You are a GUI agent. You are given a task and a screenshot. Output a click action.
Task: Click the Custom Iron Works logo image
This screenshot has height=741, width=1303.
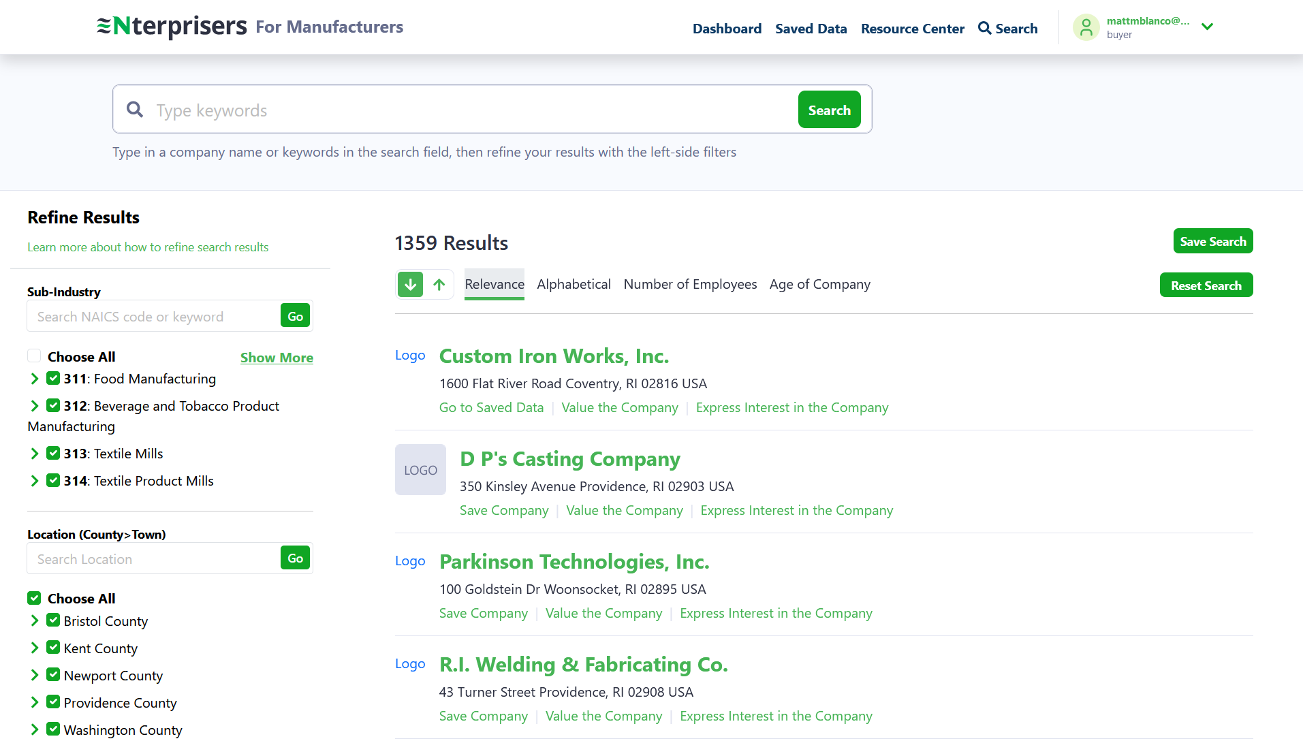pos(410,356)
